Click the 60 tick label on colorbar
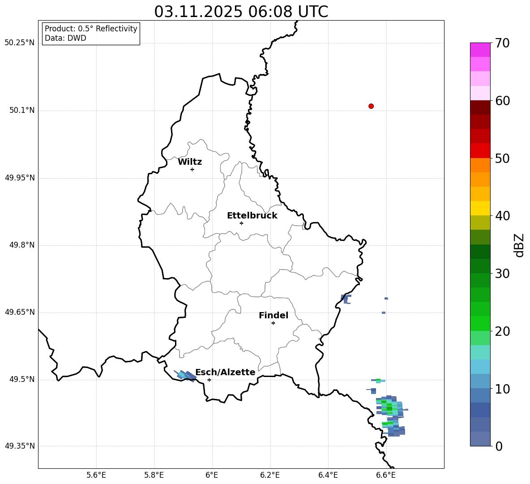Viewport: 530px width, 484px height. coord(502,101)
